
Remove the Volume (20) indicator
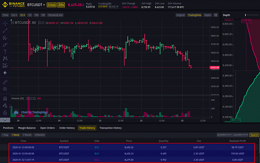pos(34,98)
